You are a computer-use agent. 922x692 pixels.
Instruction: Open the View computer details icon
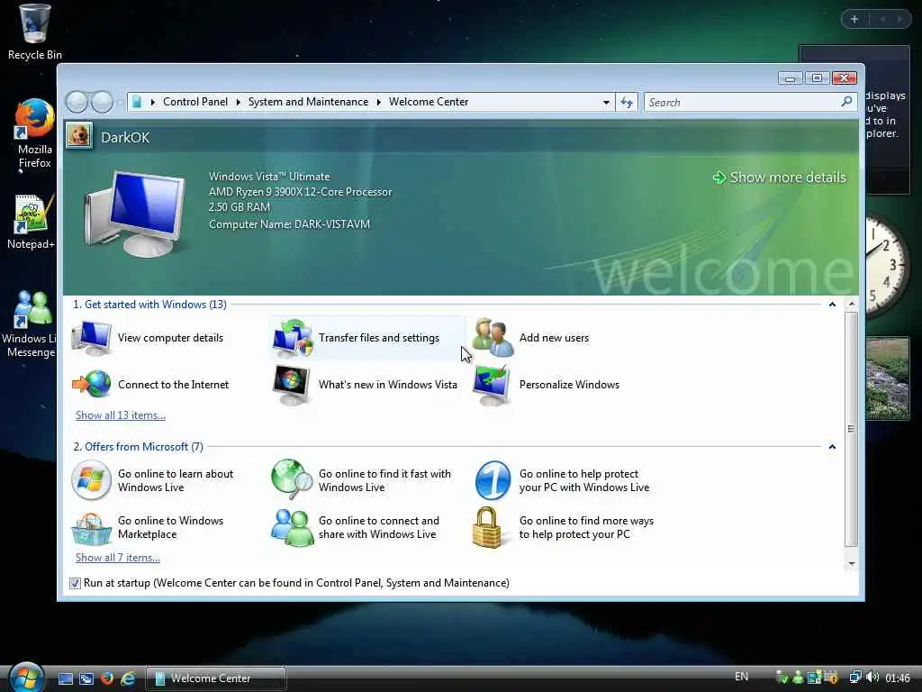[x=91, y=338]
